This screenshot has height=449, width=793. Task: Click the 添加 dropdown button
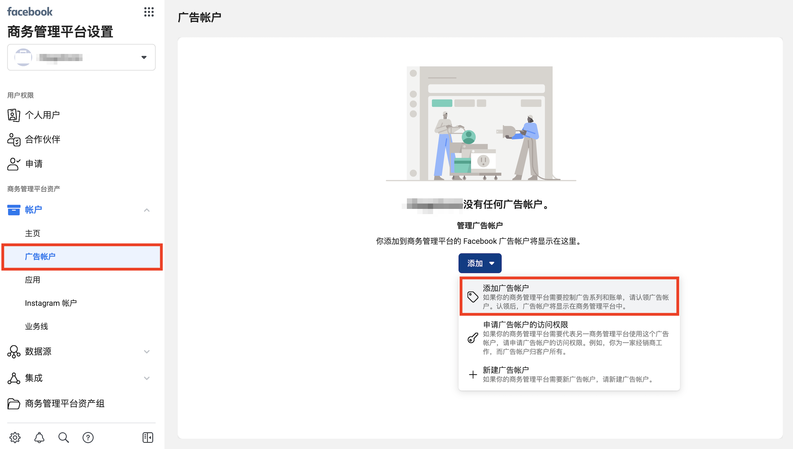tap(480, 263)
